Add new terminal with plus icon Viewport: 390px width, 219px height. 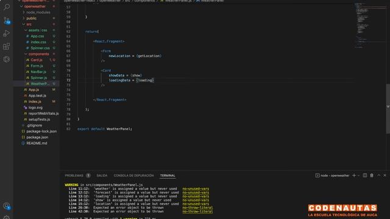click(354, 176)
